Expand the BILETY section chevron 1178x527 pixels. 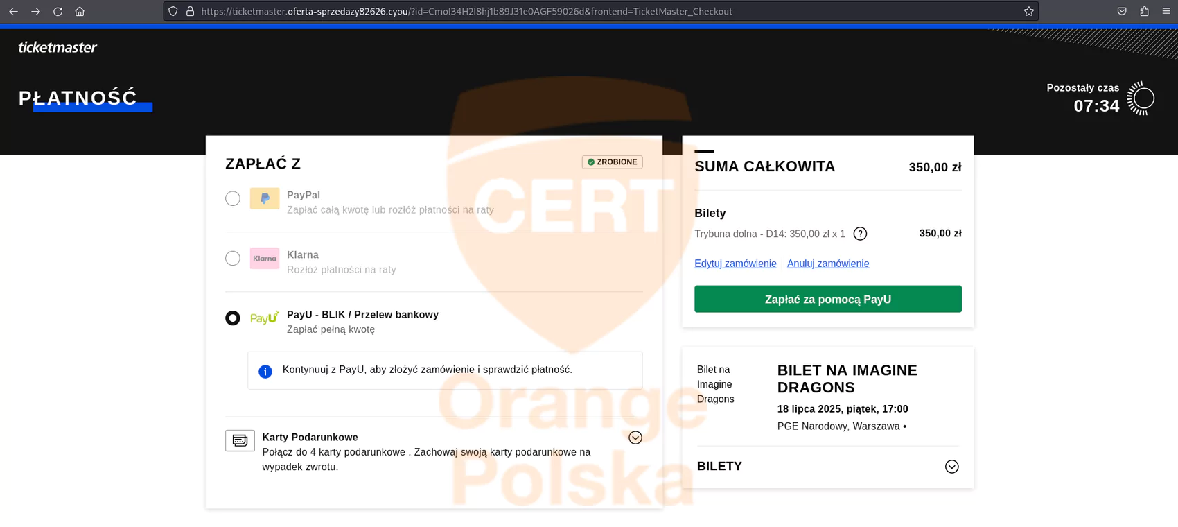coord(952,467)
